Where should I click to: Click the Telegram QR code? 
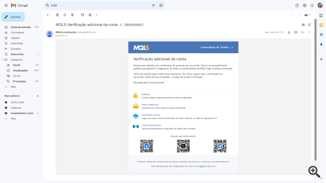[x=220, y=146]
